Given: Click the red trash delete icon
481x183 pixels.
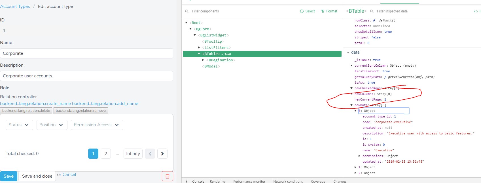Looking at the screenshot, I should [168, 176].
